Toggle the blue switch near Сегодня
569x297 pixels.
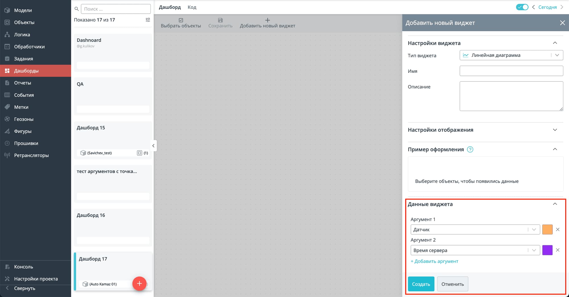point(522,7)
